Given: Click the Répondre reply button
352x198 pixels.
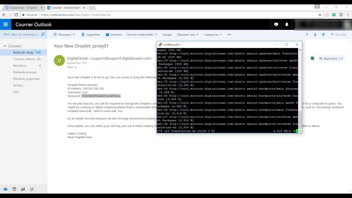Looking at the screenshot, I should pyautogui.click(x=328, y=58).
